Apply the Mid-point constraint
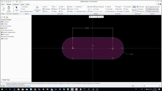The image size is (162, 91). (x=118, y=9)
